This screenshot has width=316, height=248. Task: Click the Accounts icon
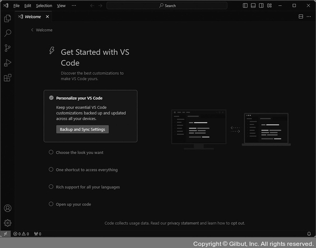(x=7, y=209)
